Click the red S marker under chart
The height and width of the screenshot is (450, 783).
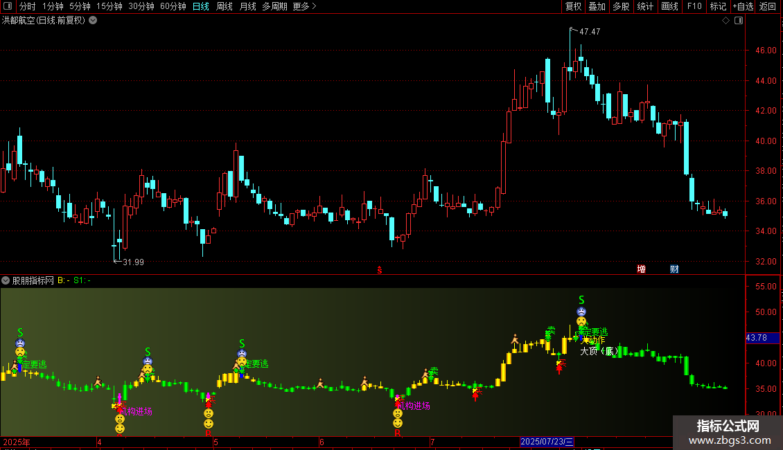[380, 270]
